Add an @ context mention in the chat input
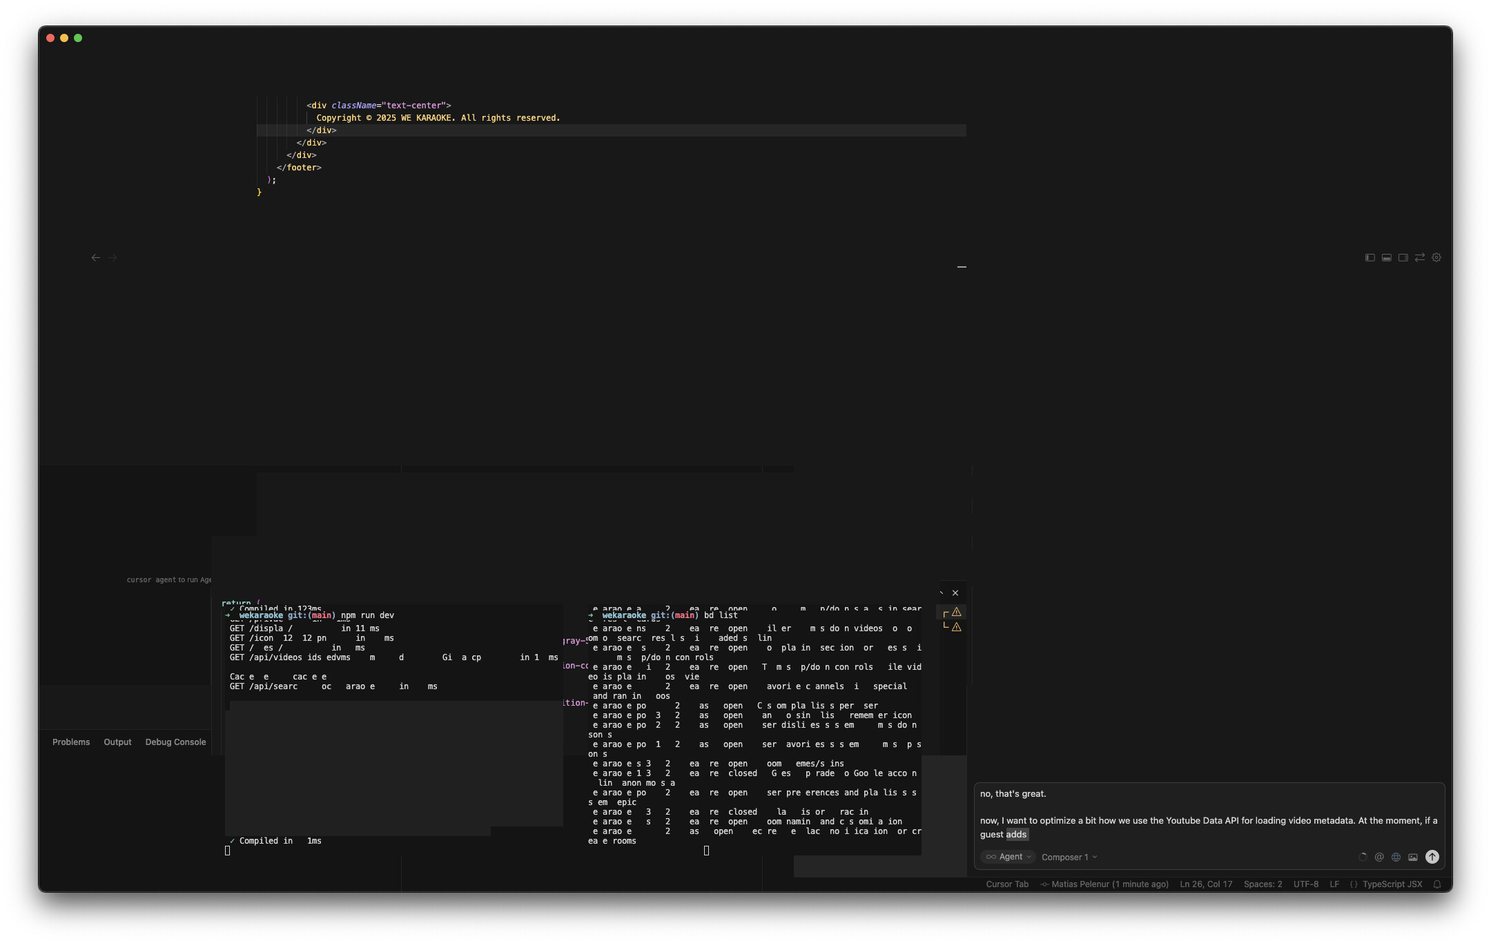This screenshot has height=943, width=1491. click(x=1379, y=857)
